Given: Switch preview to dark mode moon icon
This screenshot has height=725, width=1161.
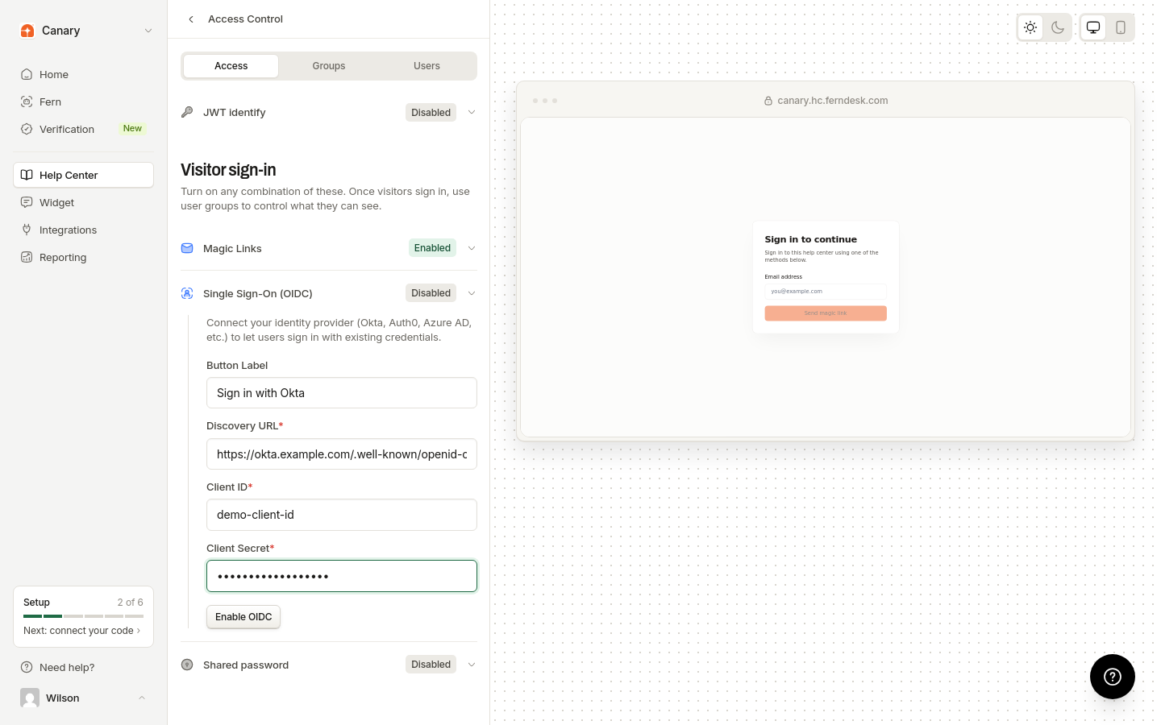Looking at the screenshot, I should (1058, 27).
